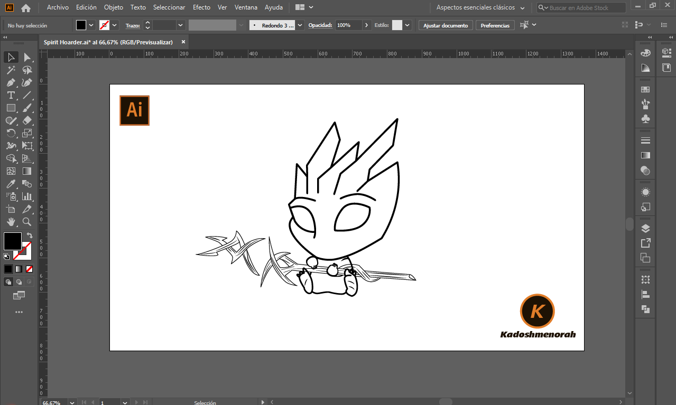Screen dimensions: 676x405
Task: Select the Zoom magnifier tool
Action: [x=27, y=222]
